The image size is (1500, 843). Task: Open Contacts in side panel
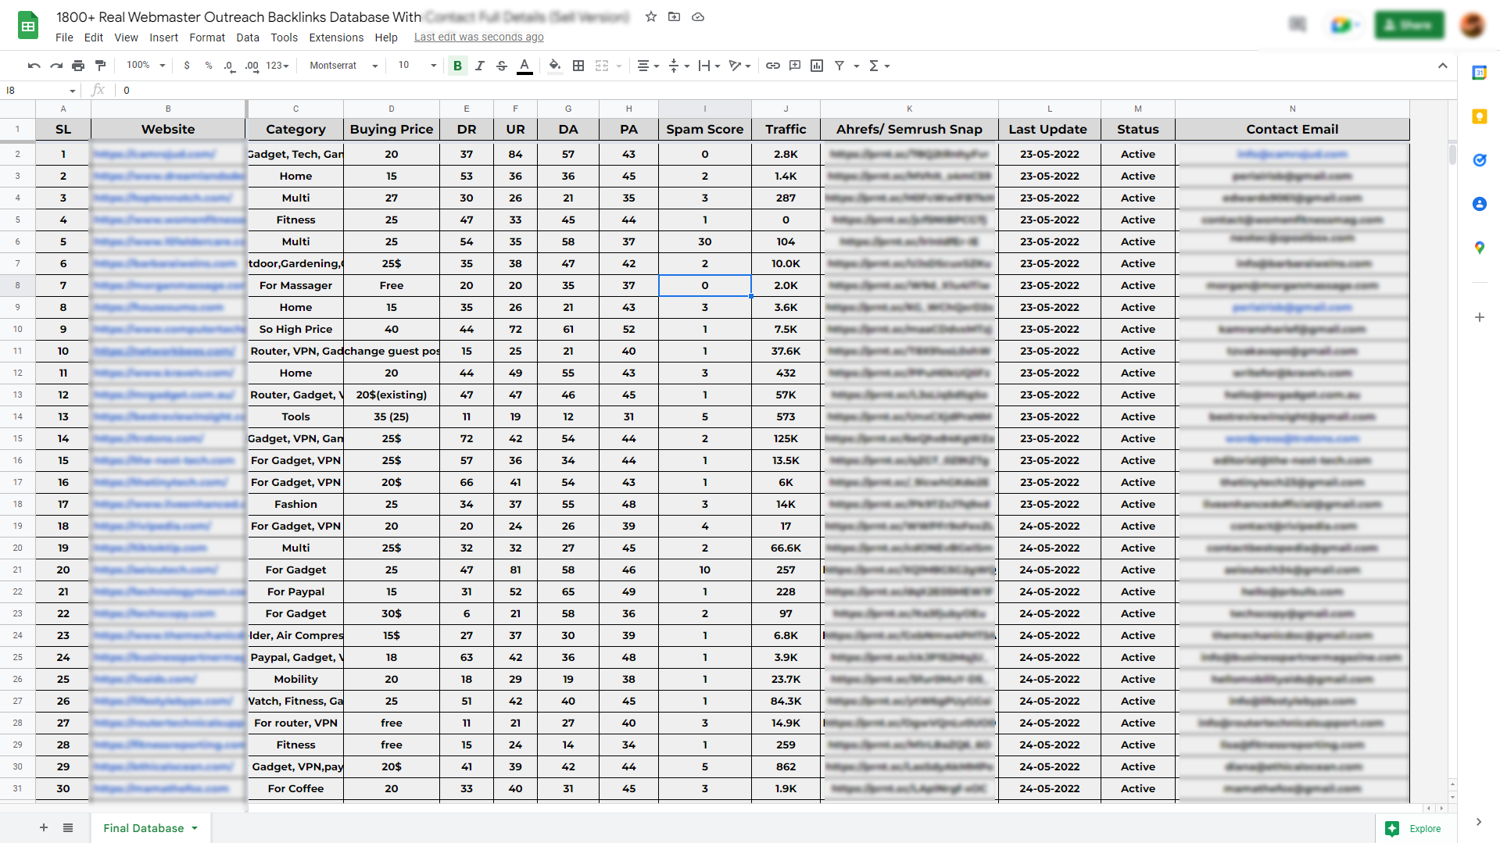click(1480, 204)
